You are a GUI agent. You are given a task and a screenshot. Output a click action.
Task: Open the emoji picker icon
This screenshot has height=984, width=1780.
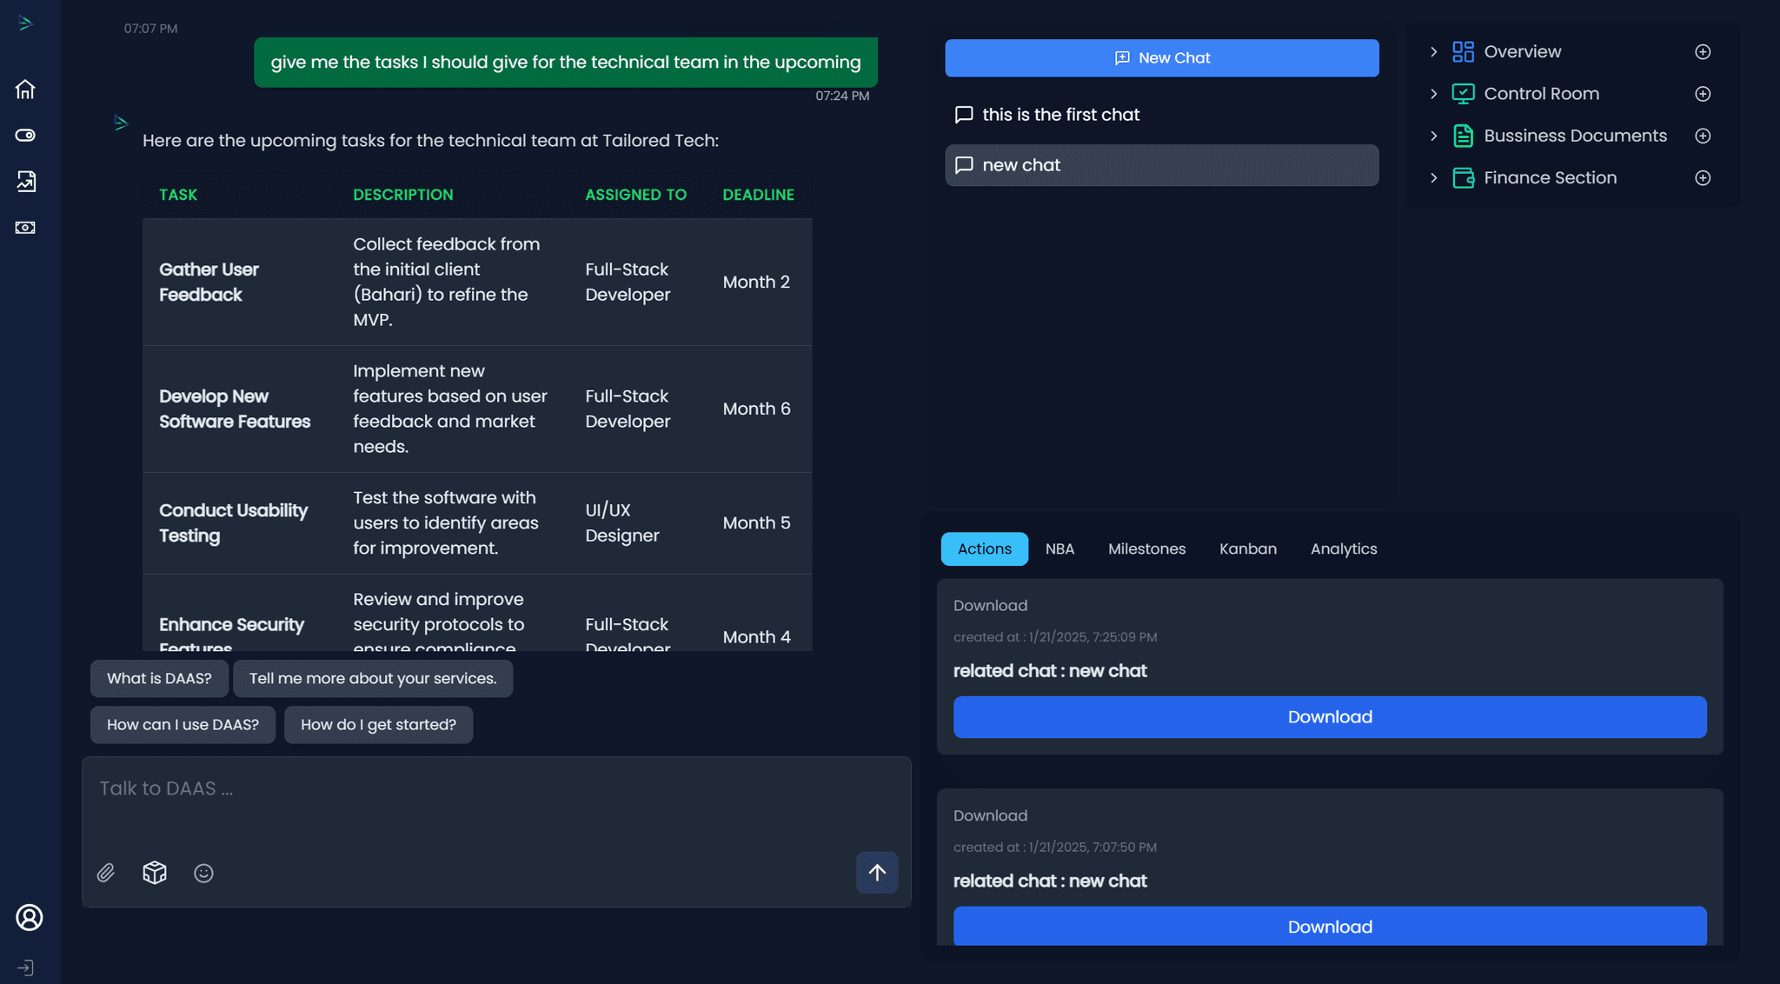click(203, 873)
